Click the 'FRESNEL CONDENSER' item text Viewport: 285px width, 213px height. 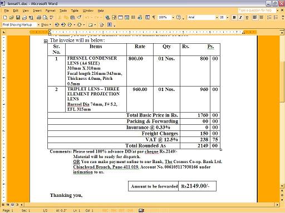(92, 58)
